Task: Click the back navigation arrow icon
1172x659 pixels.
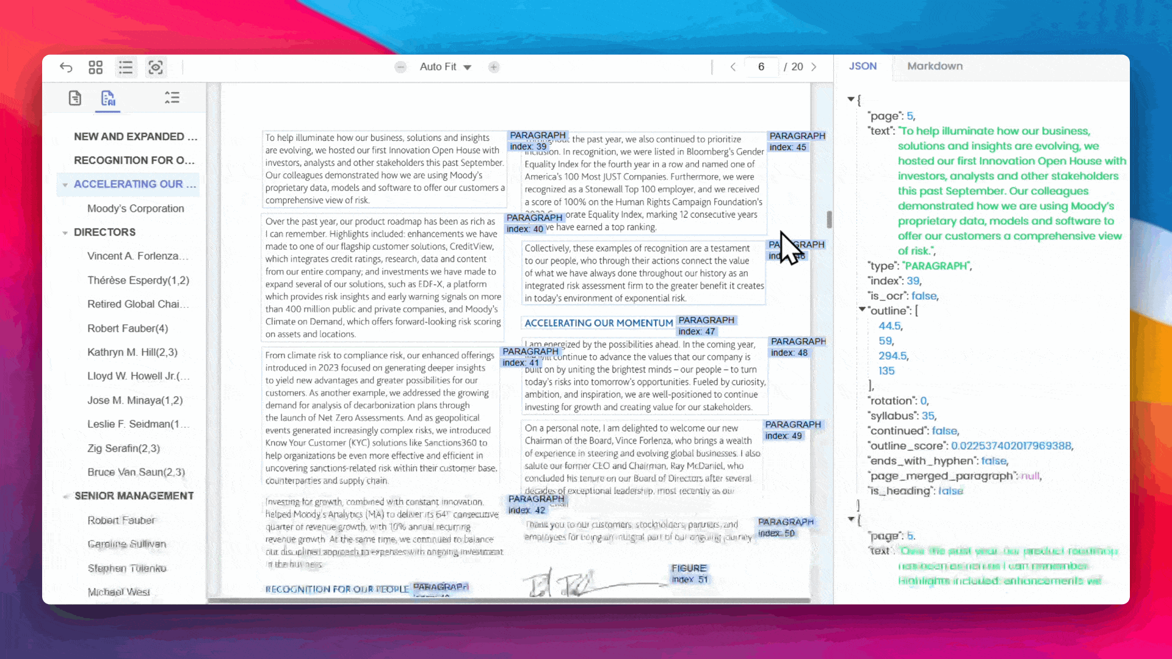Action: tap(66, 68)
